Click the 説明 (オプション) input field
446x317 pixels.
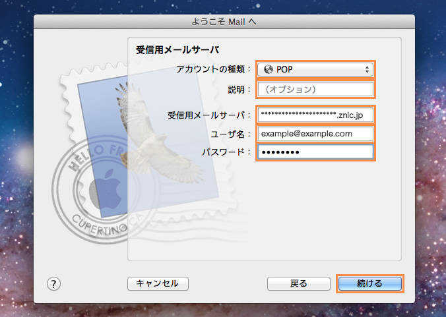tap(315, 90)
